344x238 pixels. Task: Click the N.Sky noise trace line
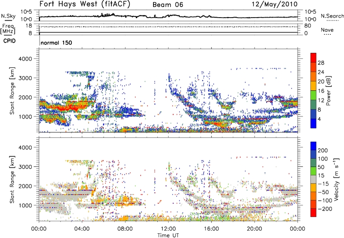(x=168, y=16)
